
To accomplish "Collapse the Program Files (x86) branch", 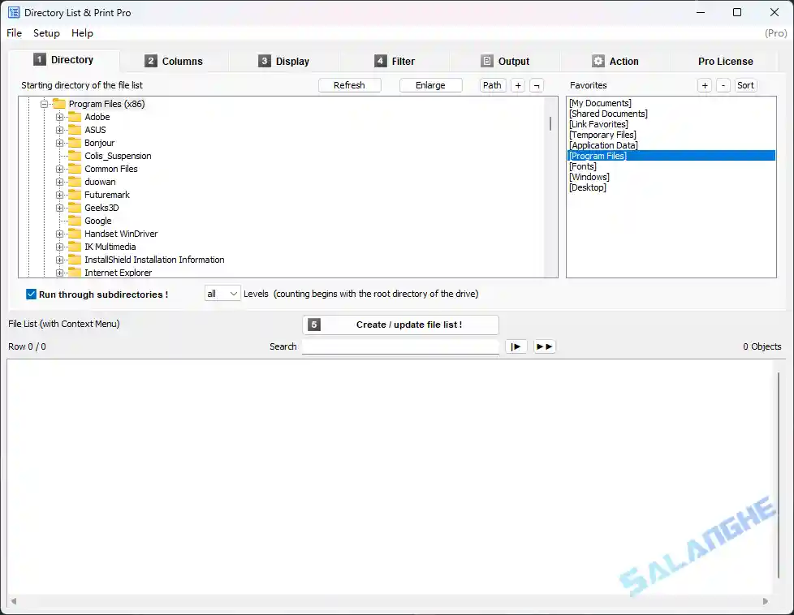I will point(44,104).
